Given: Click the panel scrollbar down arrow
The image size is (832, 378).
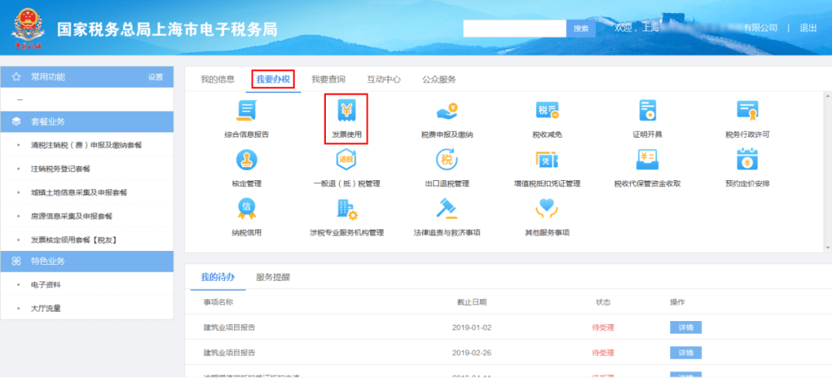Looking at the screenshot, I should point(827,248).
